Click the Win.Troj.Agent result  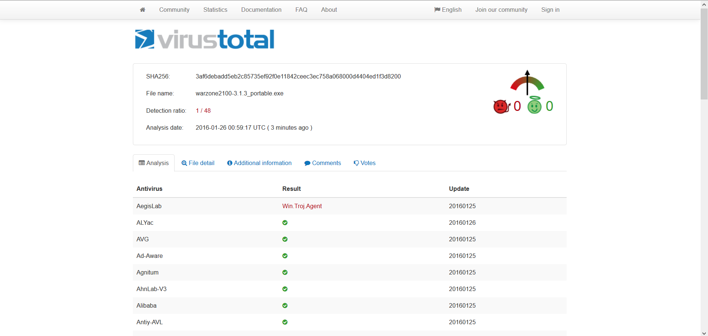coord(302,206)
